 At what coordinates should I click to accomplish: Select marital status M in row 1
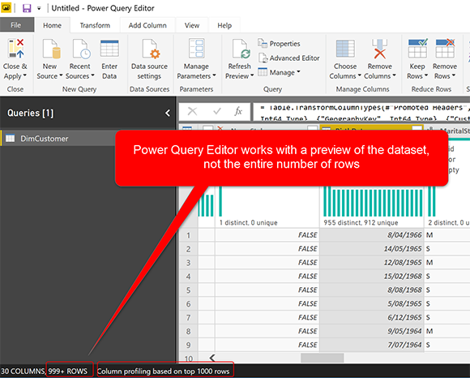(446, 234)
